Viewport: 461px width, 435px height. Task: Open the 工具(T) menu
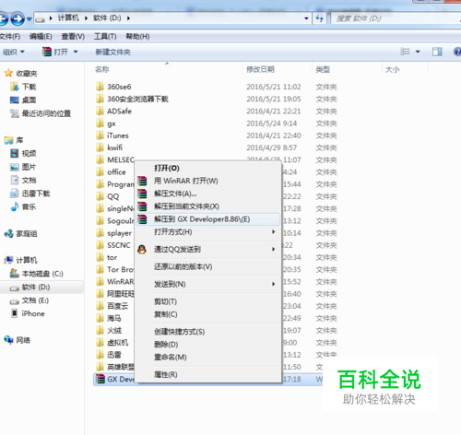(x=105, y=37)
